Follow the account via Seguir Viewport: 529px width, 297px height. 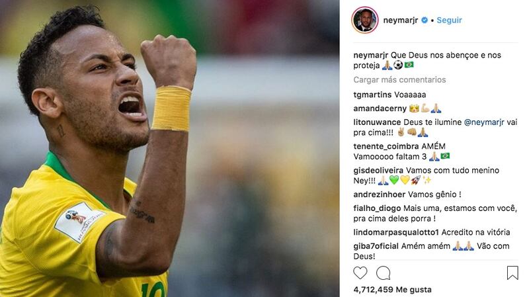449,21
